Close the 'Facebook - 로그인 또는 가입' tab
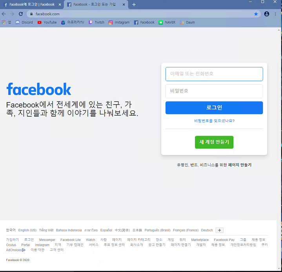The height and width of the screenshot is (272, 282). 124,4
